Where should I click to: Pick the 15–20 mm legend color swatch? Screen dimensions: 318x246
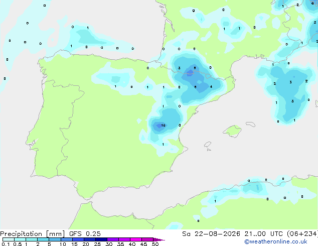click(x=78, y=239)
